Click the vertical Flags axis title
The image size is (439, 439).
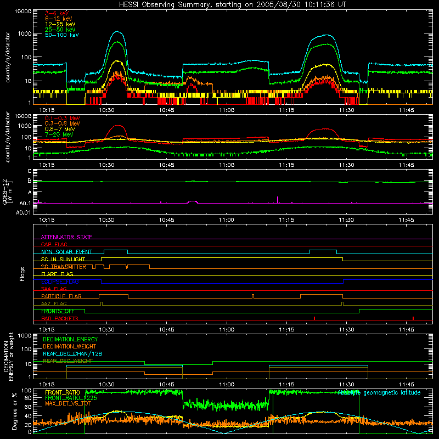(22, 274)
